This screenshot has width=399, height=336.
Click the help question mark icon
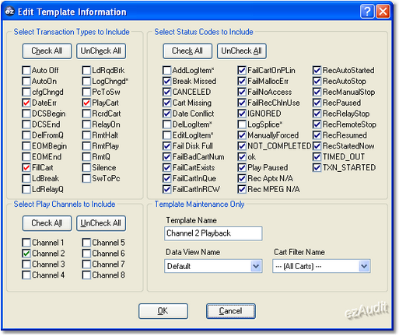[x=367, y=12]
